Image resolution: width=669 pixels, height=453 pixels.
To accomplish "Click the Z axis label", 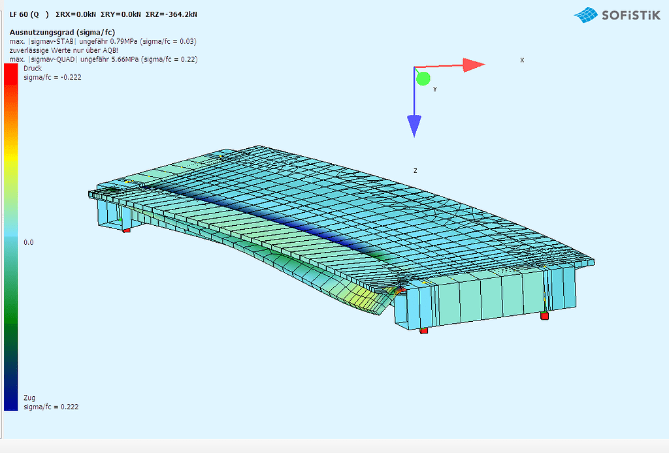I will (x=414, y=170).
